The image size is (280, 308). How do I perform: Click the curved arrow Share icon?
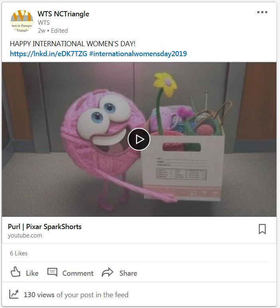[107, 272]
